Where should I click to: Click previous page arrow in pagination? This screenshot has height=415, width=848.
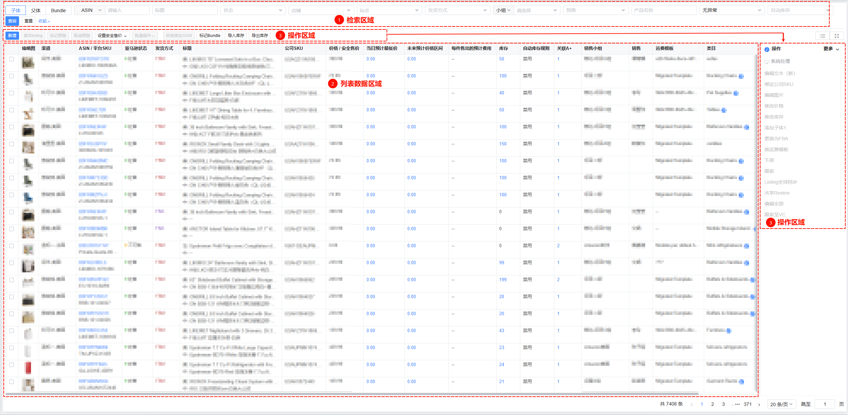(691, 404)
